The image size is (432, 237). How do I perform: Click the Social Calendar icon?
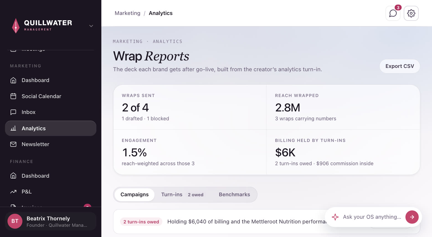coord(13,96)
